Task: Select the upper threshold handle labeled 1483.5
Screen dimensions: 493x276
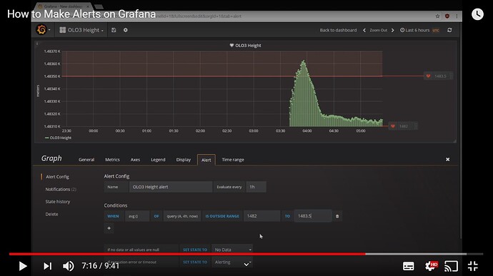Action: tap(438, 76)
